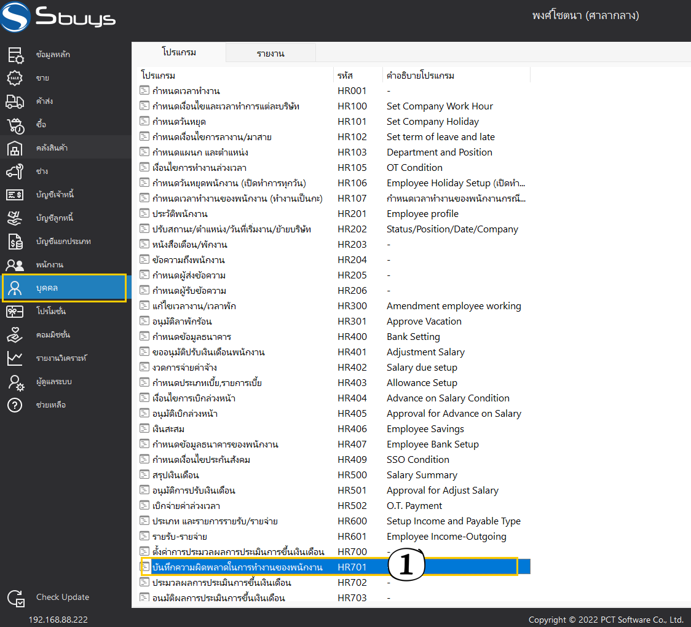The height and width of the screenshot is (627, 691).
Task: Select the HR106 code cell
Action: (x=352, y=183)
